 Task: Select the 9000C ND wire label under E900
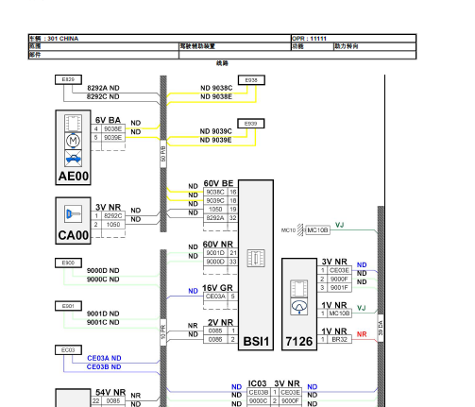[x=103, y=280]
